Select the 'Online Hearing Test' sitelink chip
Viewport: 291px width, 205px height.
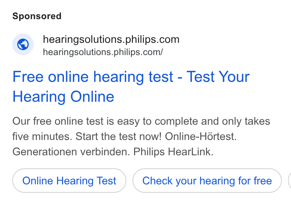point(69,181)
